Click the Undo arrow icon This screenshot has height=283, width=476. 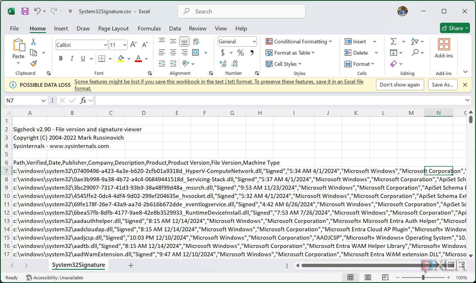click(37, 11)
